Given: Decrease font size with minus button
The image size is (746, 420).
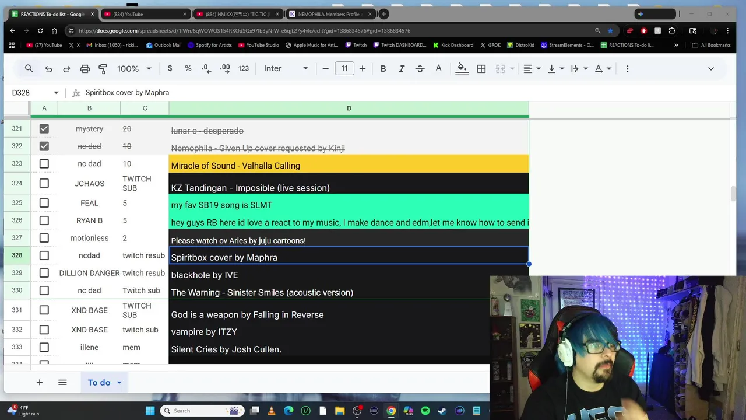Looking at the screenshot, I should (325, 68).
